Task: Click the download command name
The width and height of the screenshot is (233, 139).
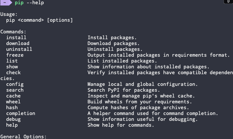Action: (x=18, y=43)
